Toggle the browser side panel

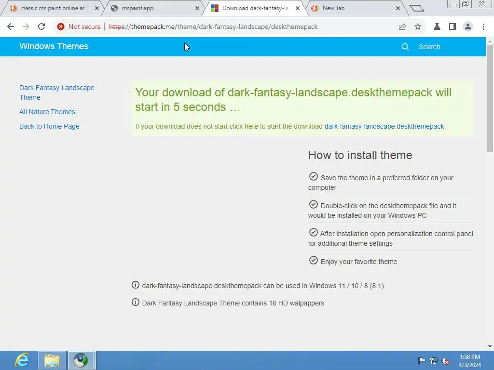point(453,27)
